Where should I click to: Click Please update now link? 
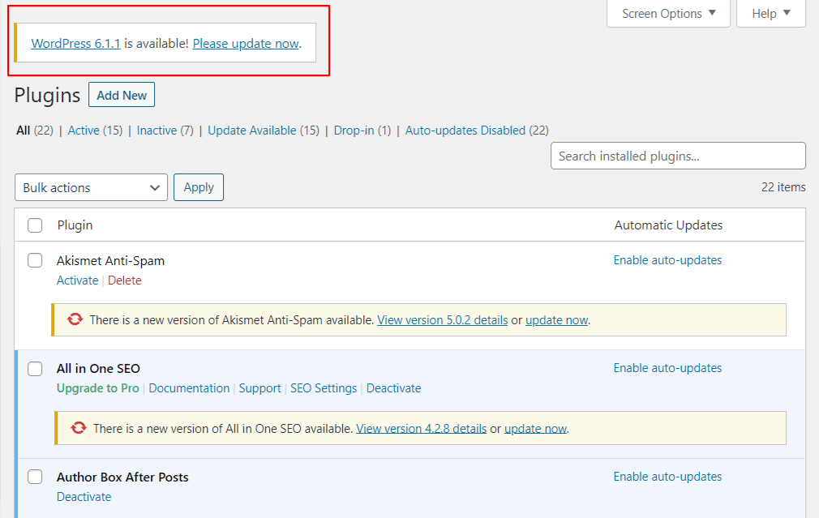tap(246, 43)
